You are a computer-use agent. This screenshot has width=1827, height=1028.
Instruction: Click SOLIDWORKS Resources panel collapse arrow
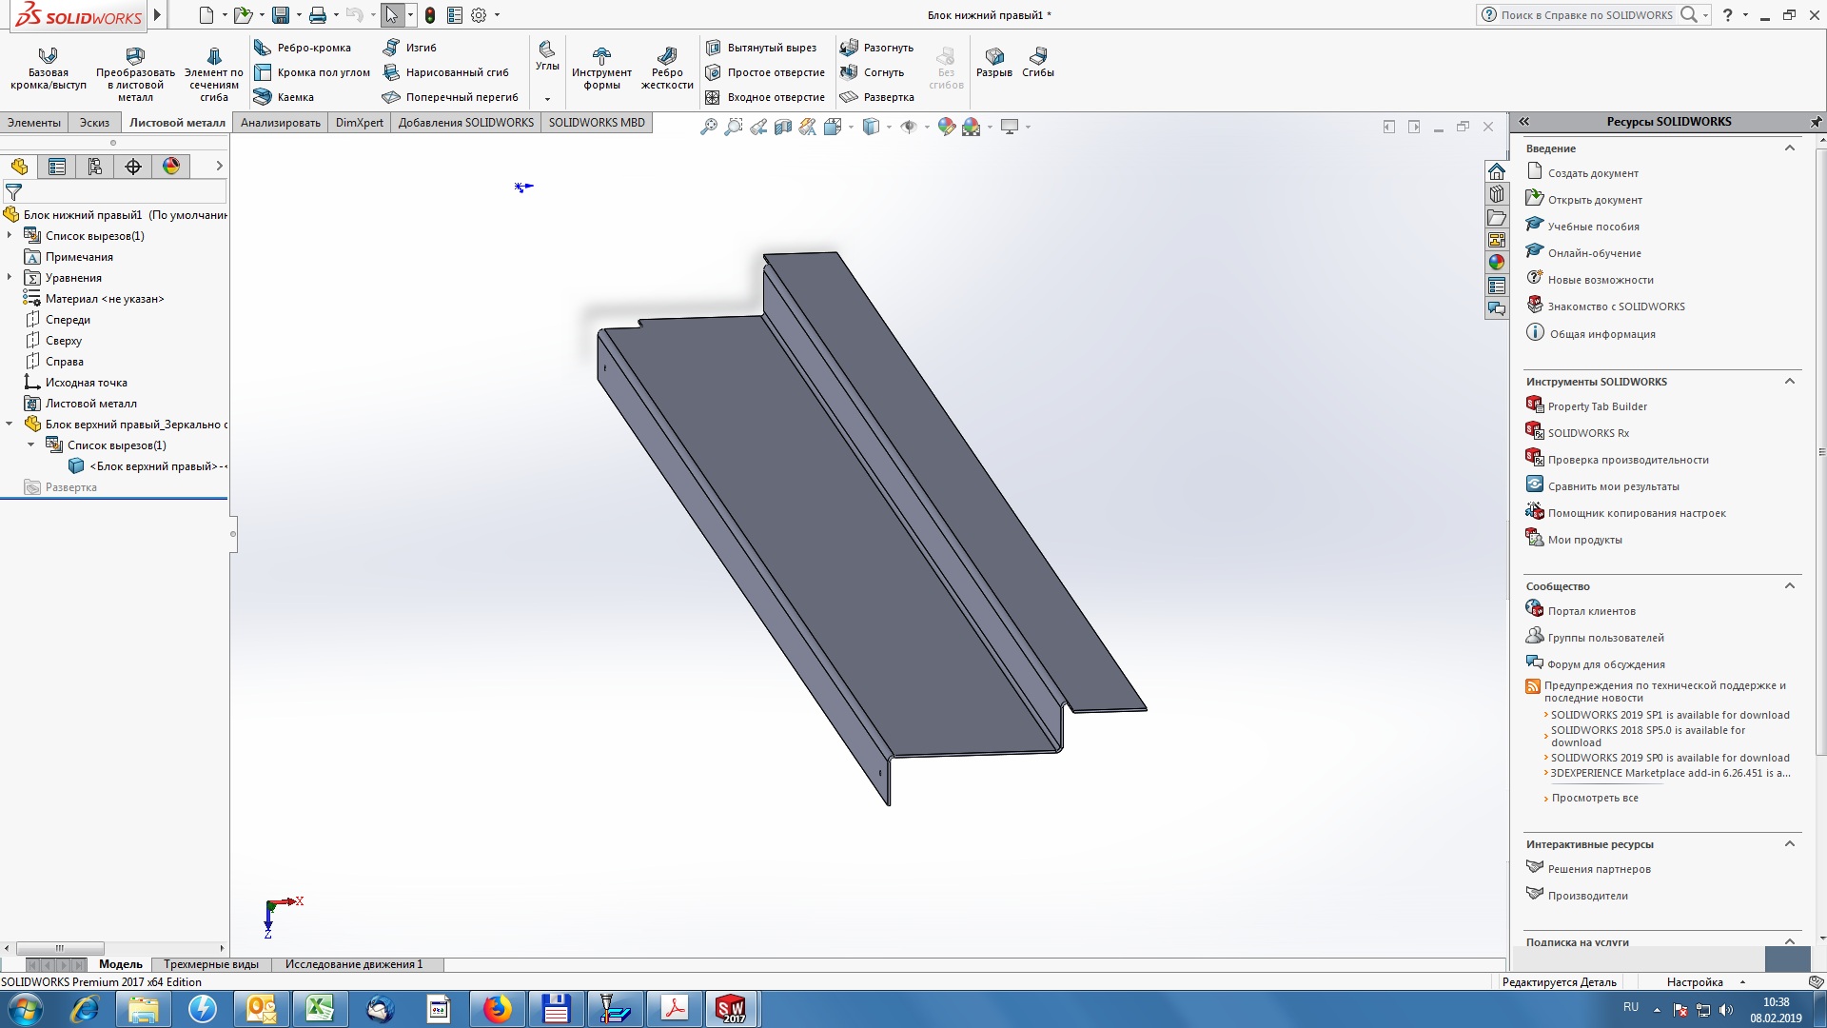[1522, 121]
